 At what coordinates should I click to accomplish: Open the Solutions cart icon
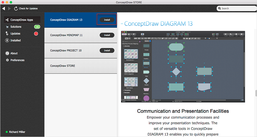pos(7,27)
